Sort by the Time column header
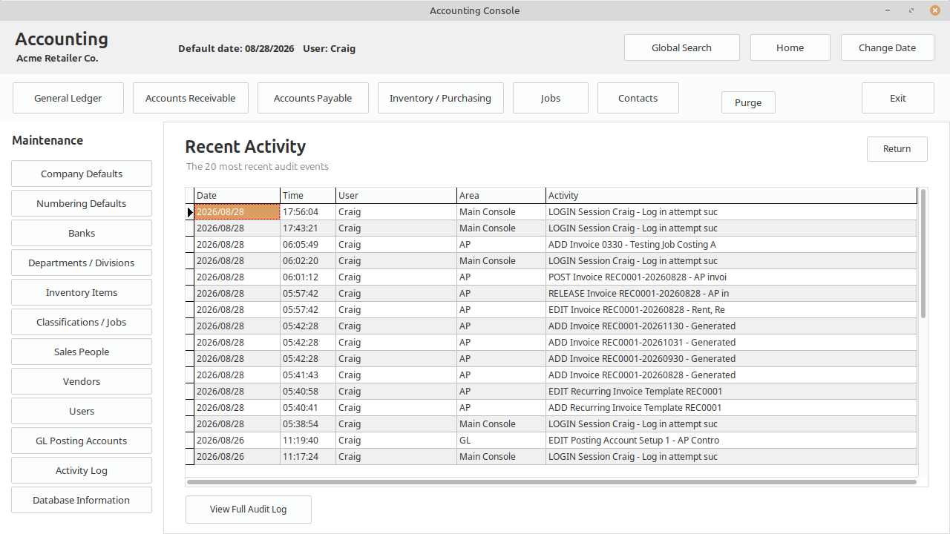Screen dimensions: 950x534 [x=308, y=195]
